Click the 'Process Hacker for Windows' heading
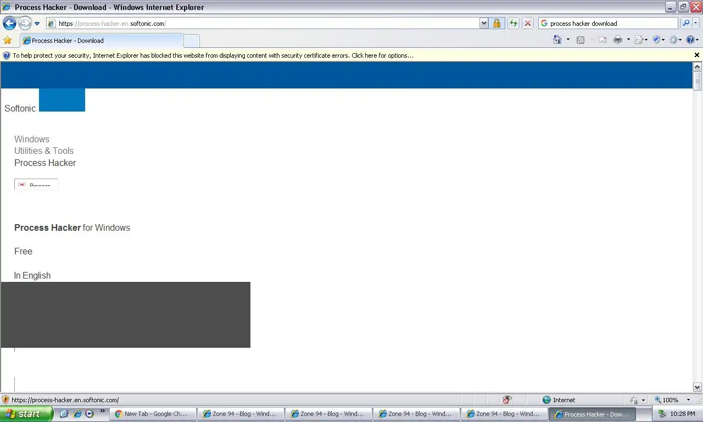The width and height of the screenshot is (703, 422). pos(72,227)
